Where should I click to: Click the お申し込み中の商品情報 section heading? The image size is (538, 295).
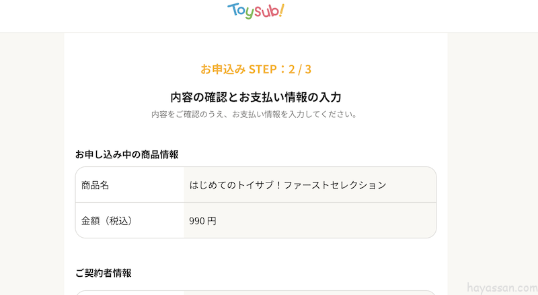click(126, 154)
